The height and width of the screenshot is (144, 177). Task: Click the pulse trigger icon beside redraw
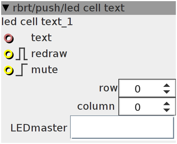point(22,54)
